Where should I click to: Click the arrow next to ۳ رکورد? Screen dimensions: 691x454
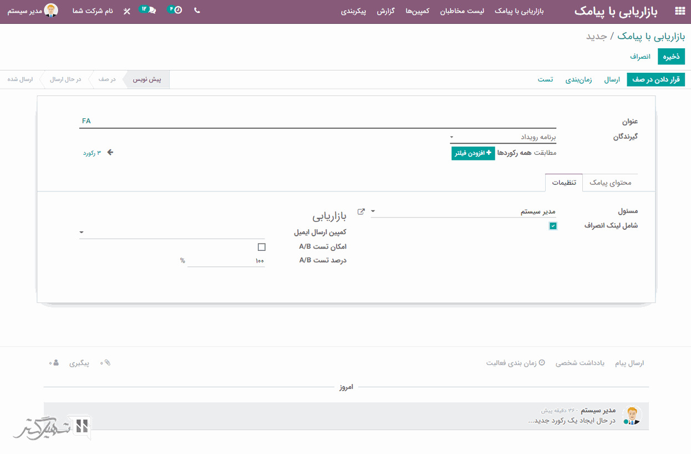click(110, 153)
